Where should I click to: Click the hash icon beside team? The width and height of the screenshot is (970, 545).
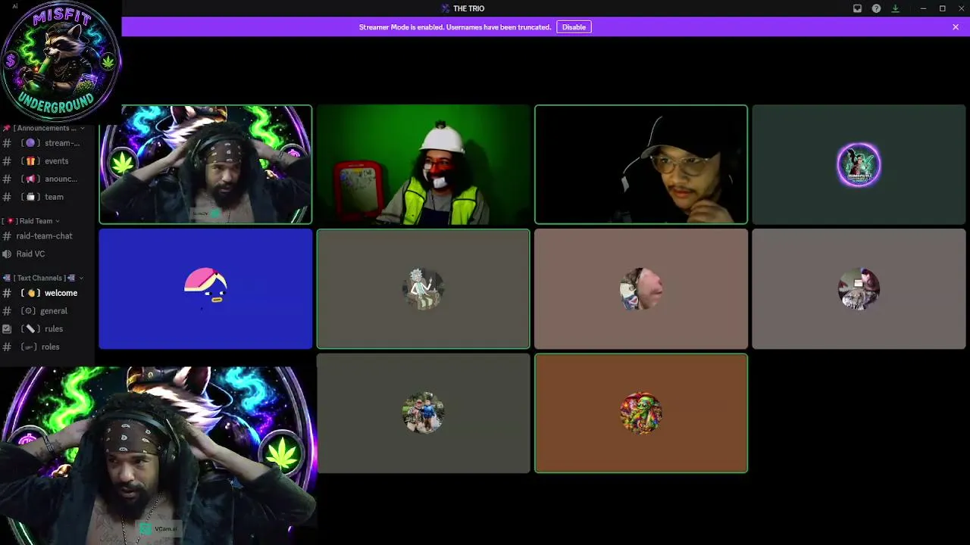[7, 197]
